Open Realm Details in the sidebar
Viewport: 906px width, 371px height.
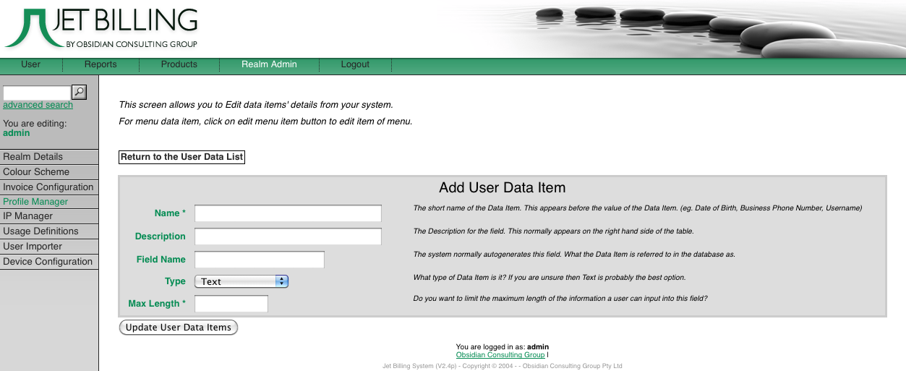click(33, 157)
